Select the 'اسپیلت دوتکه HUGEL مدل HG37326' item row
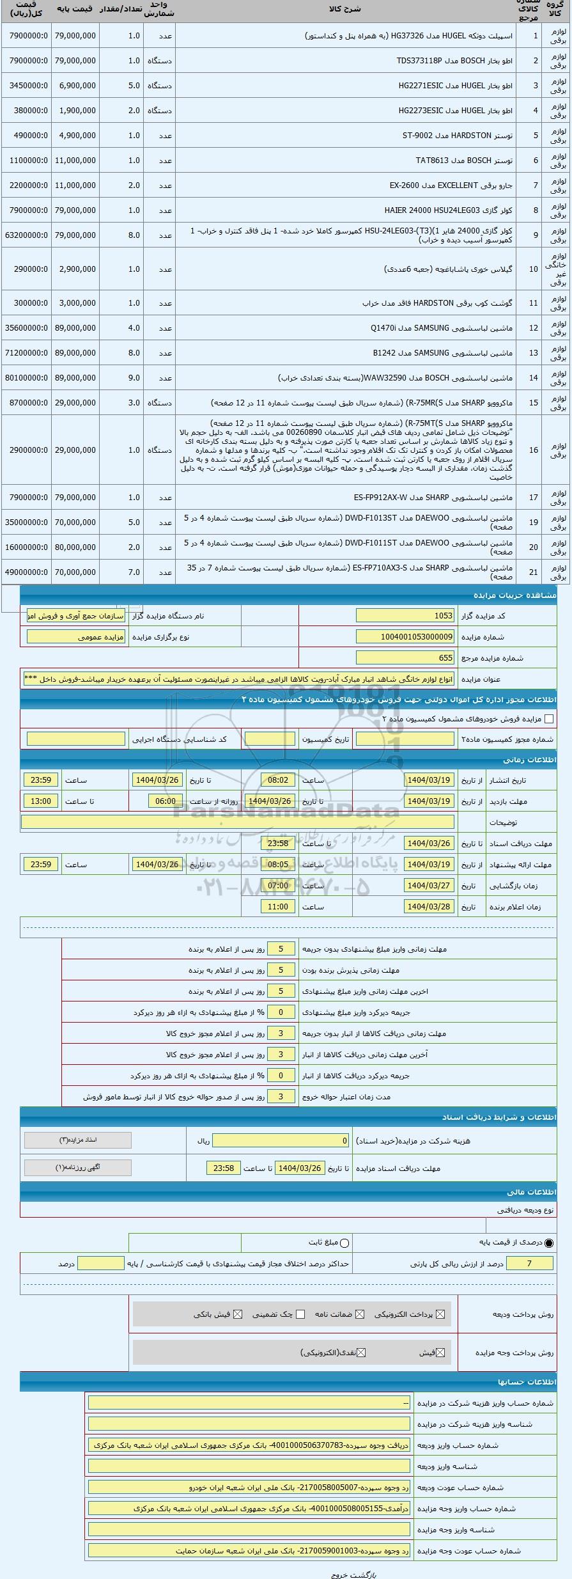572x1579 pixels. (x=286, y=36)
